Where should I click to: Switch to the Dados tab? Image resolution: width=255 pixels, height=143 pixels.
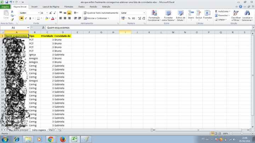[81, 7]
